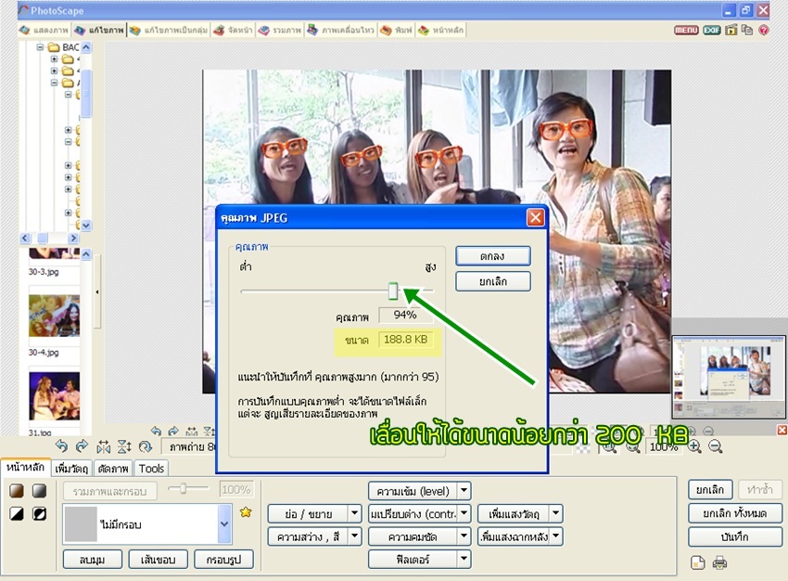Open the Combine tab (รวมภาพ)
The width and height of the screenshot is (788, 581).
click(x=280, y=31)
